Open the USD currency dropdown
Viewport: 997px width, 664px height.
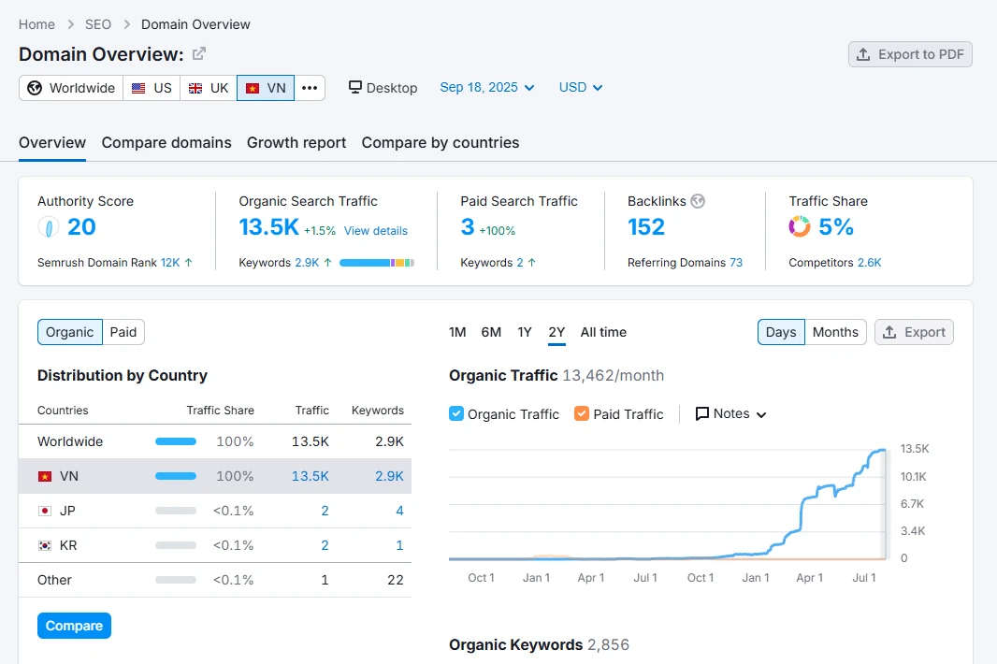tap(581, 87)
